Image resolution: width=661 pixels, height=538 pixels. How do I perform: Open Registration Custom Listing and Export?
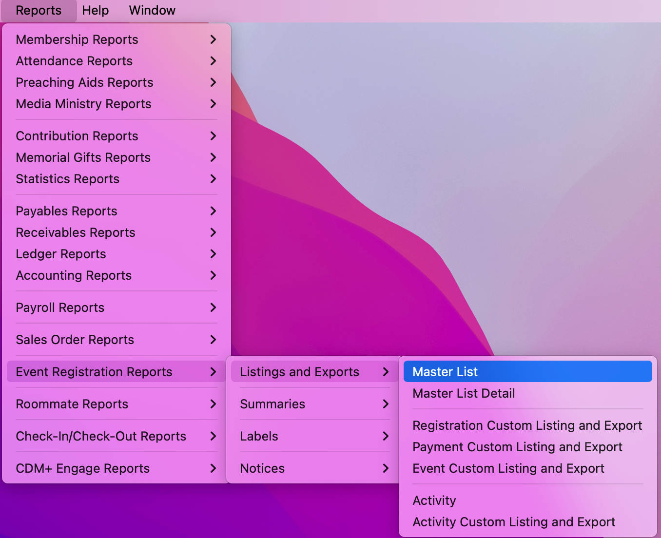[x=527, y=425]
